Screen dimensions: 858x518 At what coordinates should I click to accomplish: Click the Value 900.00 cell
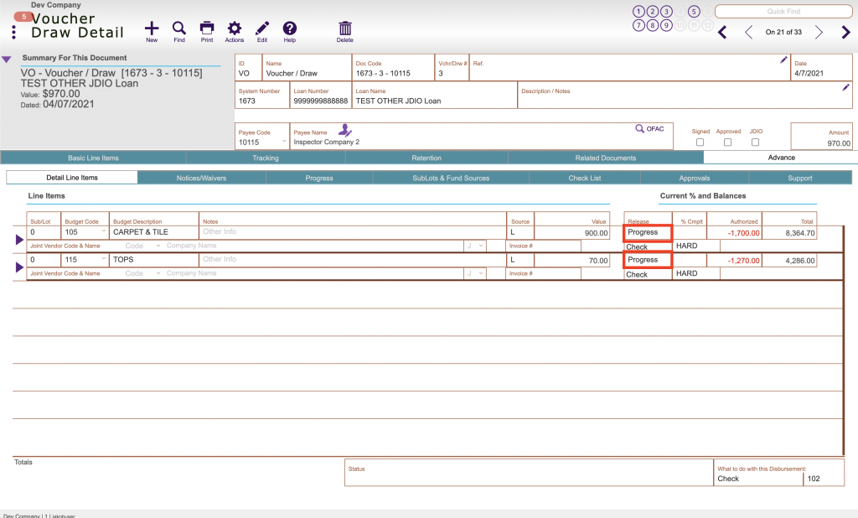[571, 233]
